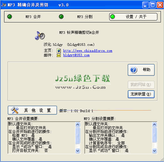
Task: Click 在分割完成后进行的操作 in split summary
Action: pyautogui.click(x=107, y=147)
